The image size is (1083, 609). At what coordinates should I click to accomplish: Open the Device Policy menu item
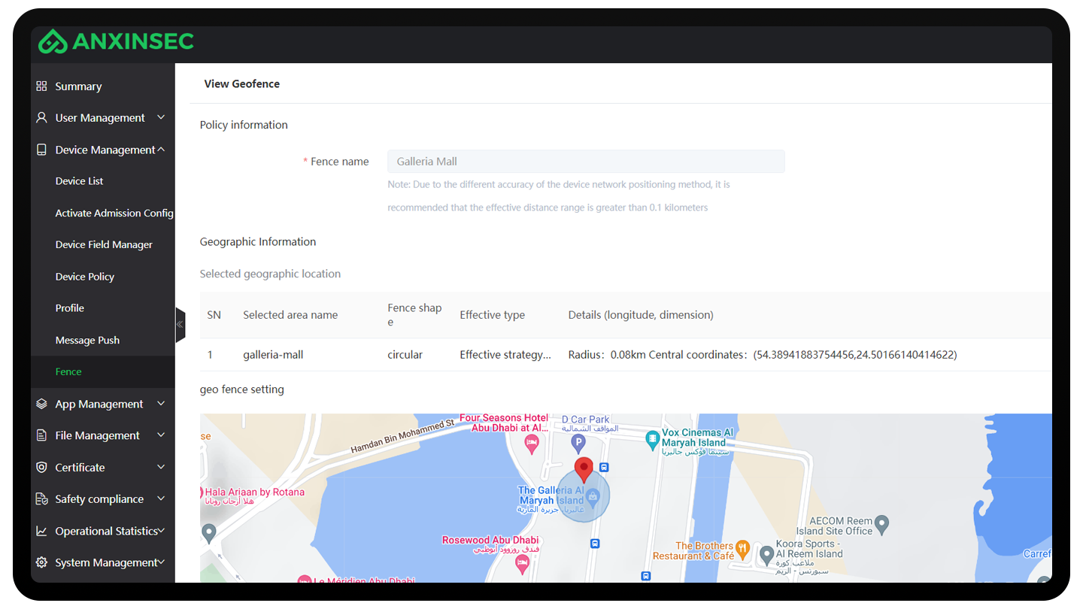point(84,277)
